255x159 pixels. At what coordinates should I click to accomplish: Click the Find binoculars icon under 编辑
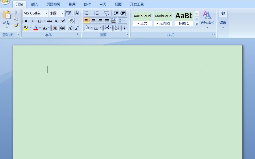(x=223, y=14)
